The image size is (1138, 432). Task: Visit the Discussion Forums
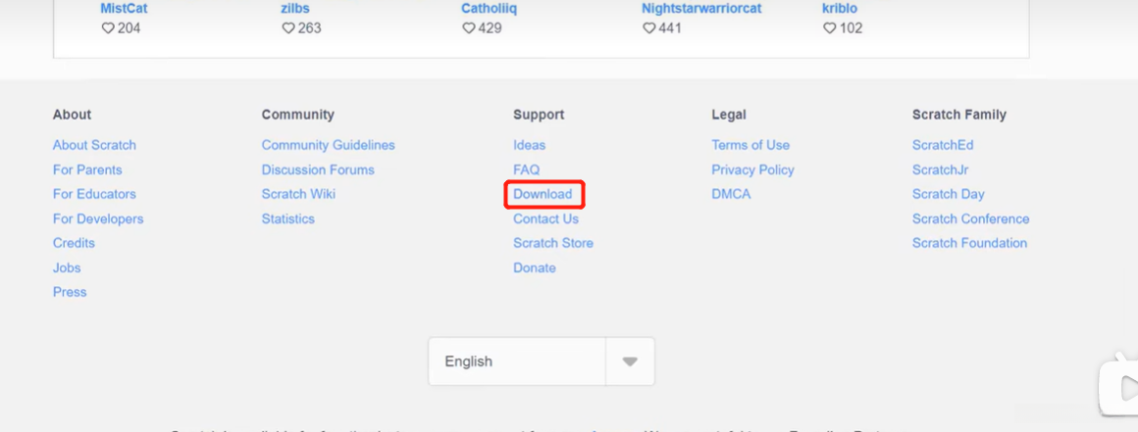[318, 169]
